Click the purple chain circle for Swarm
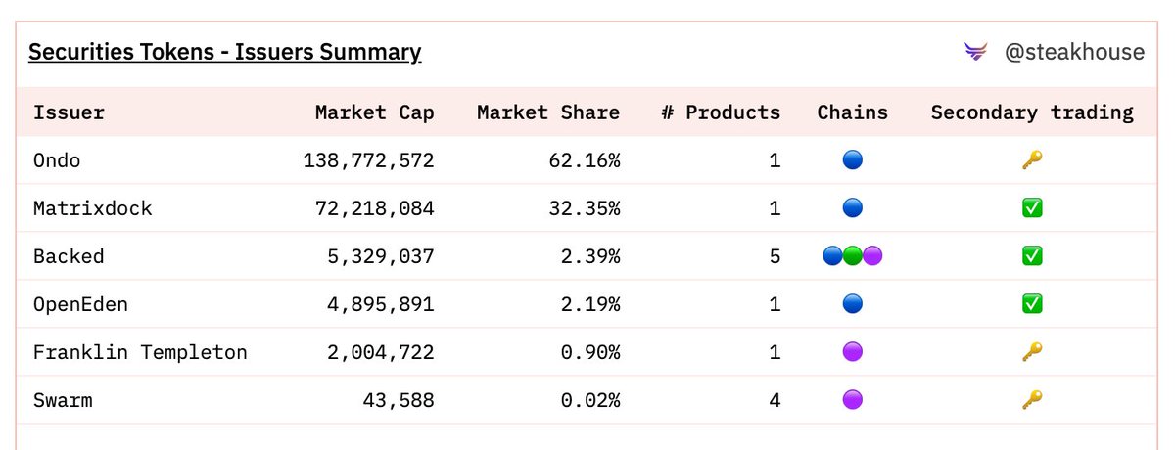 (853, 399)
